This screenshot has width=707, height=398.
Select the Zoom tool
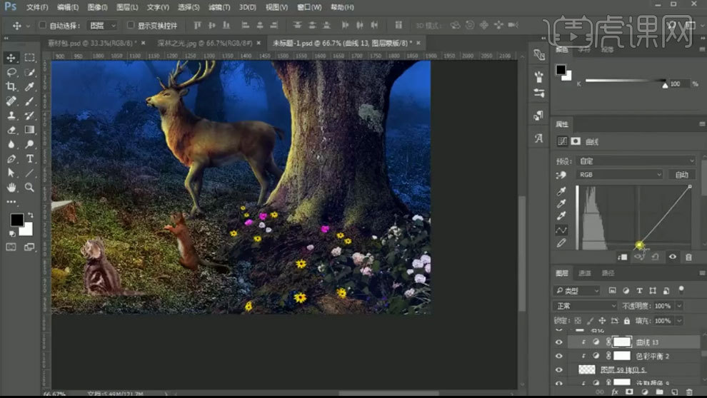[x=30, y=188]
